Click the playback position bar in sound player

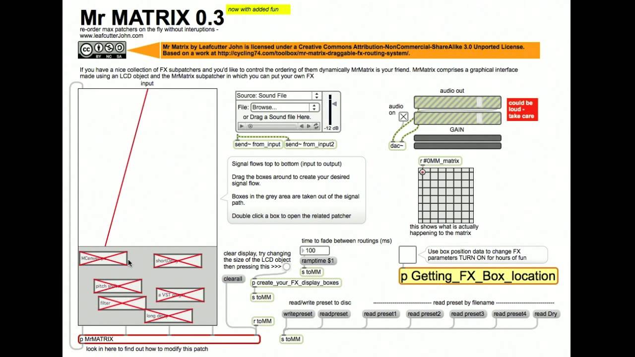(x=272, y=126)
